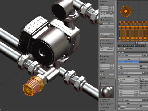Click the image browse icon in UV editor header
Viewport: 148px width, 111px height.
click(x=136, y=43)
